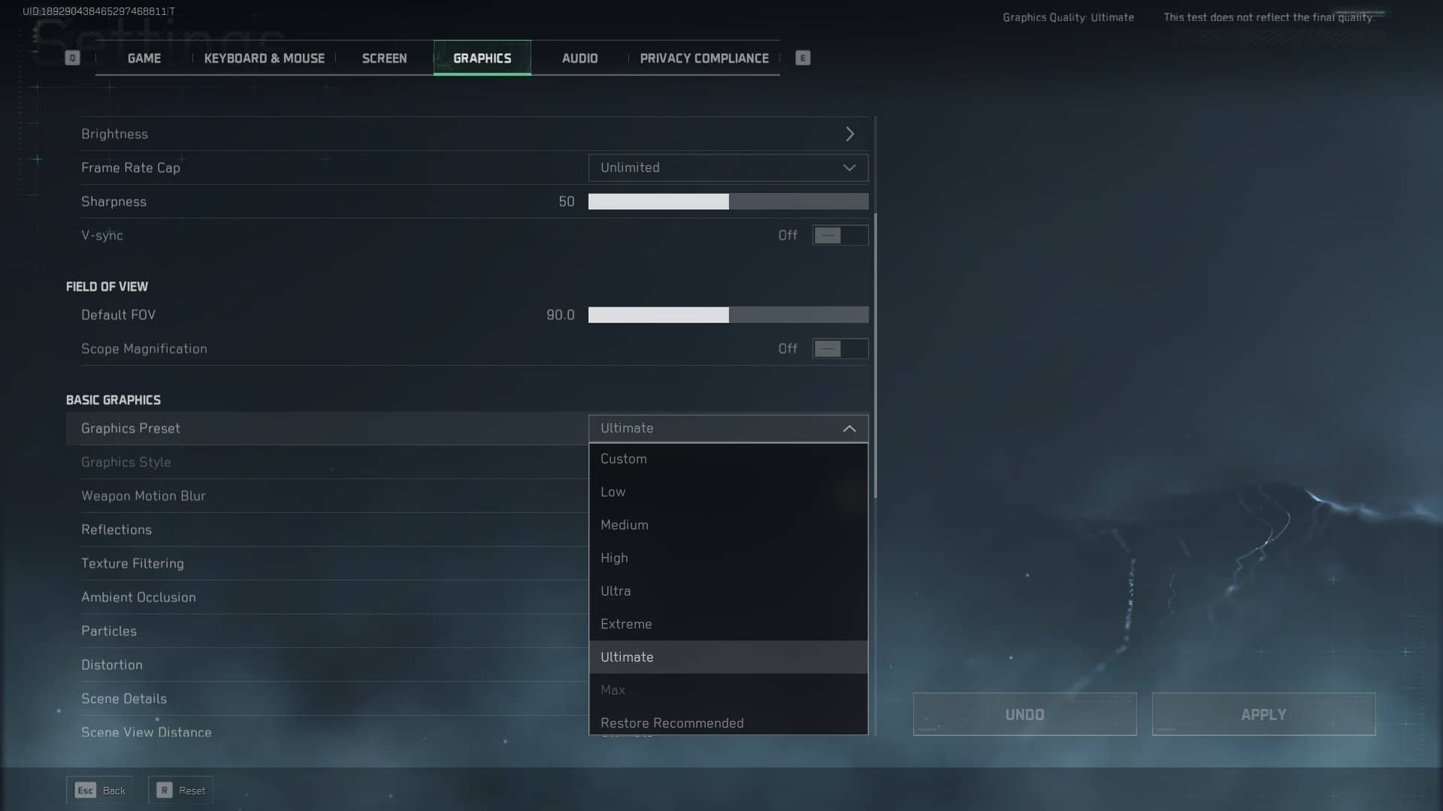Select Restore Recommended option
This screenshot has width=1443, height=811.
point(728,722)
